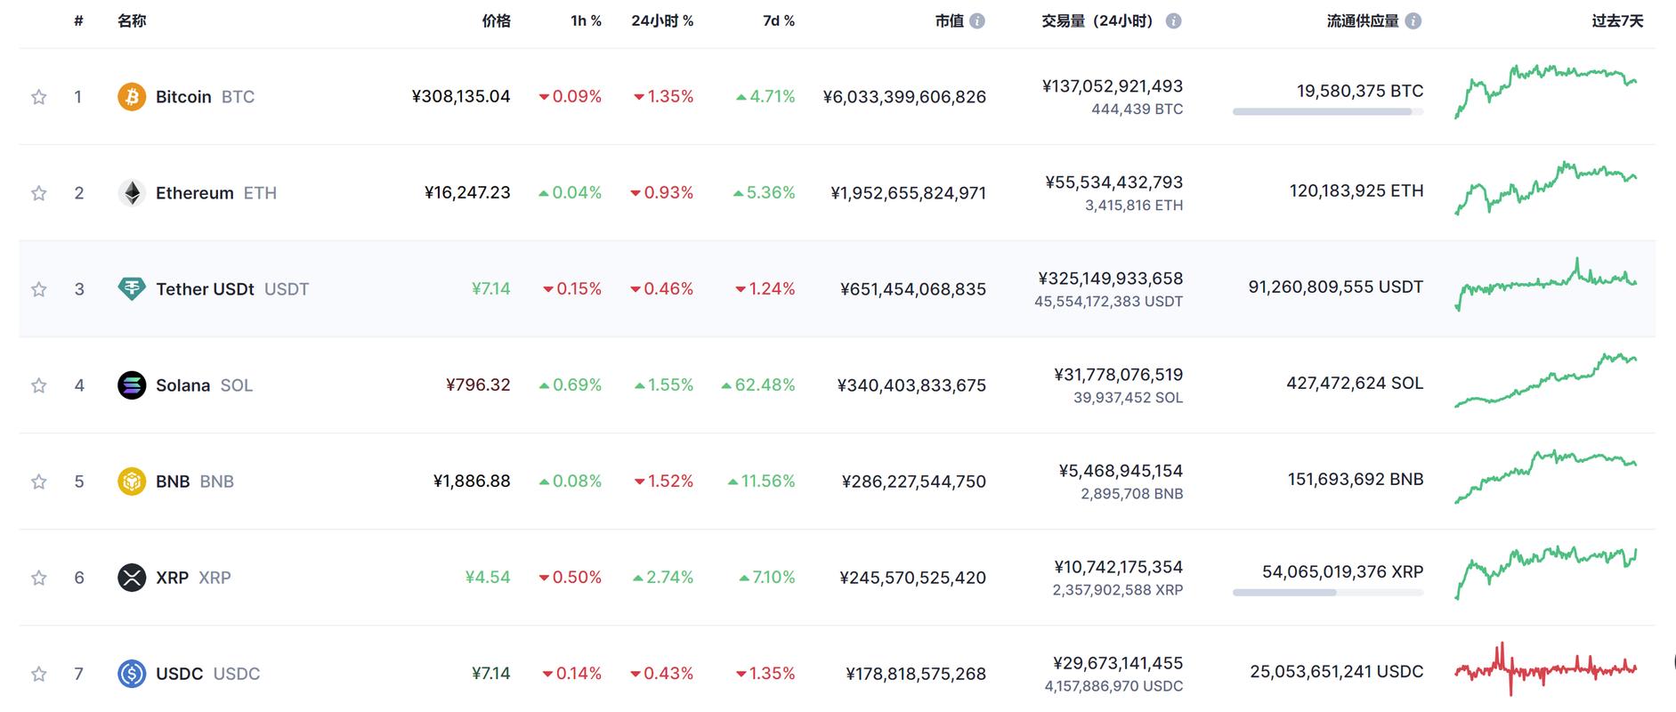Open Ethereum trading volume ¥55,534,432,793 link

coord(1113,182)
